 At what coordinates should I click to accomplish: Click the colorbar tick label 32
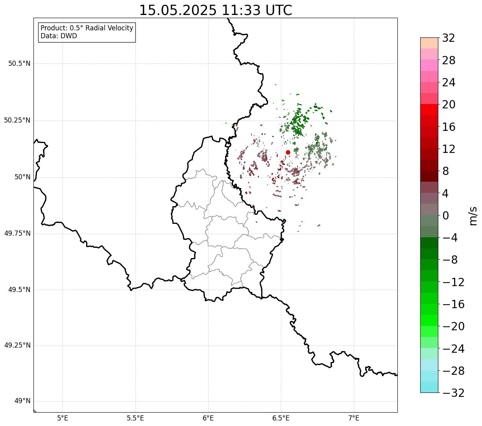449,38
